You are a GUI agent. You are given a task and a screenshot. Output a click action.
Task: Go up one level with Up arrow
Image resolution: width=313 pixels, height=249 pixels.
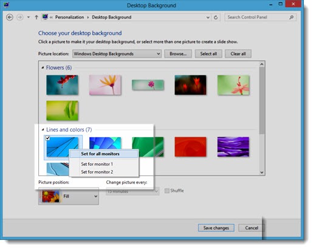click(x=36, y=18)
